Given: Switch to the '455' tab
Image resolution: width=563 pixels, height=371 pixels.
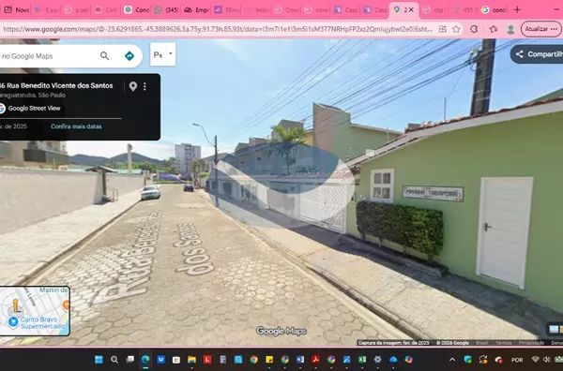Looking at the screenshot, I should (464, 10).
